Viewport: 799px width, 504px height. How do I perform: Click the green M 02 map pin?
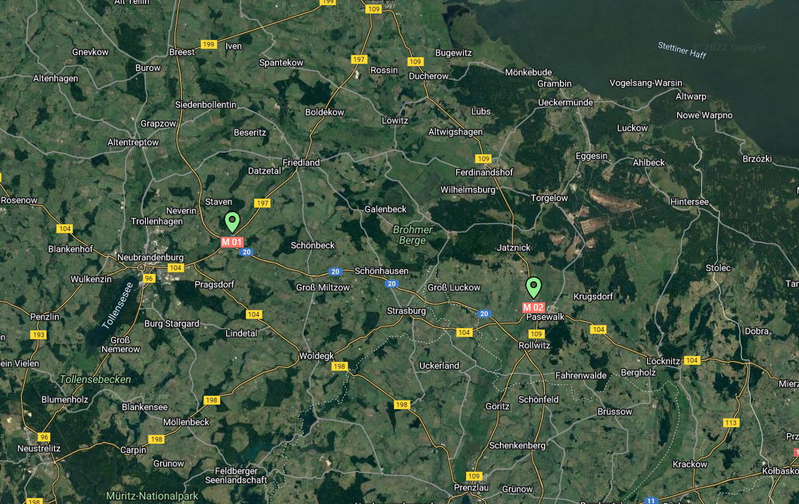click(x=533, y=287)
